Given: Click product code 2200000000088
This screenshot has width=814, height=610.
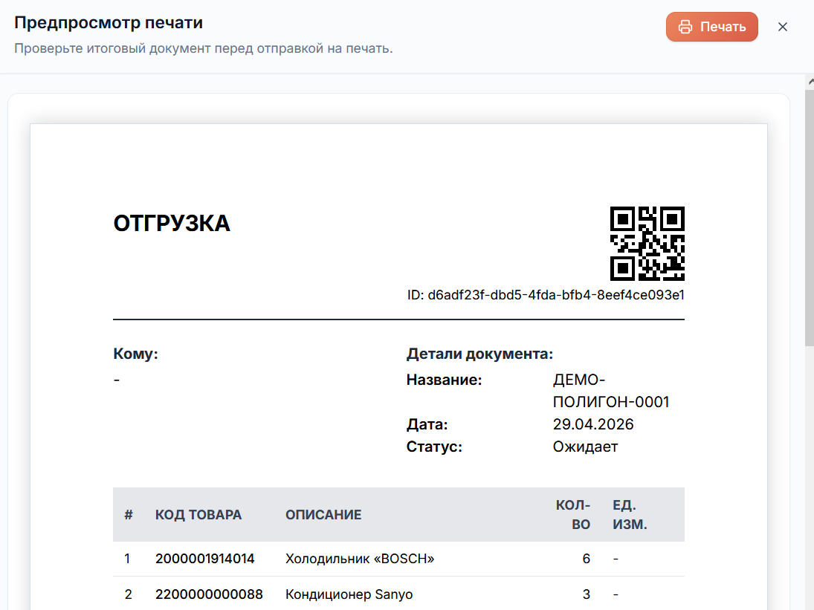Looking at the screenshot, I should click(x=209, y=594).
